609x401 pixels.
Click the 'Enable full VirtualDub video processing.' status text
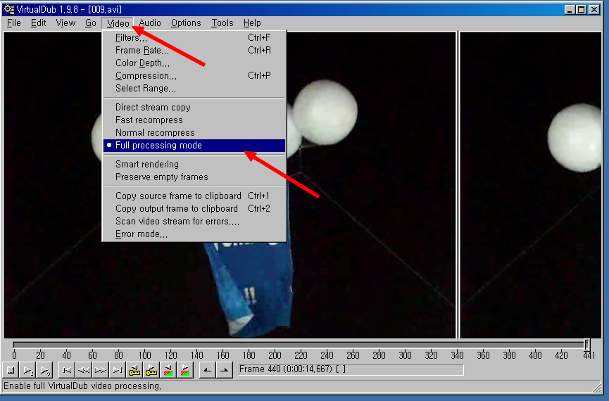click(x=82, y=386)
